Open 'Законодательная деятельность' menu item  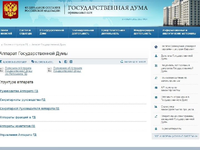tap(83, 32)
